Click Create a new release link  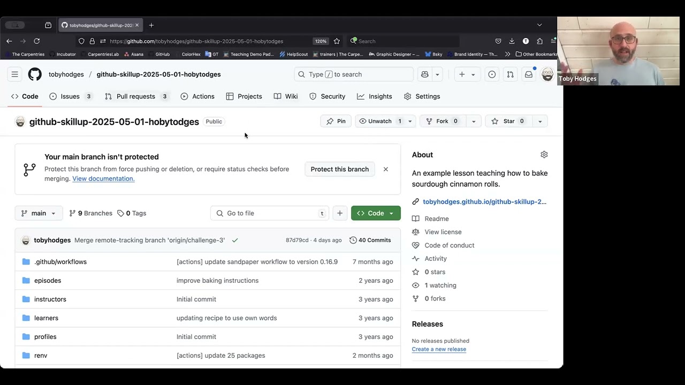[x=439, y=349]
